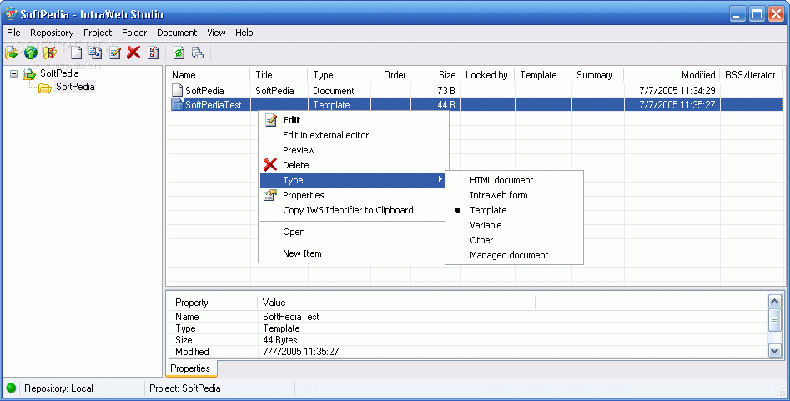Set type to Variable
Viewport: 790px width, 401px height.
coord(486,225)
